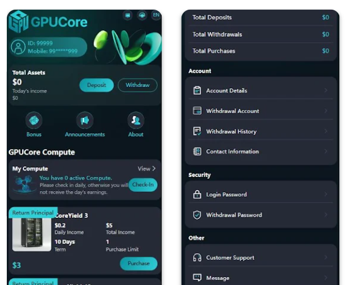Open the headset support icon in header

pos(142,15)
